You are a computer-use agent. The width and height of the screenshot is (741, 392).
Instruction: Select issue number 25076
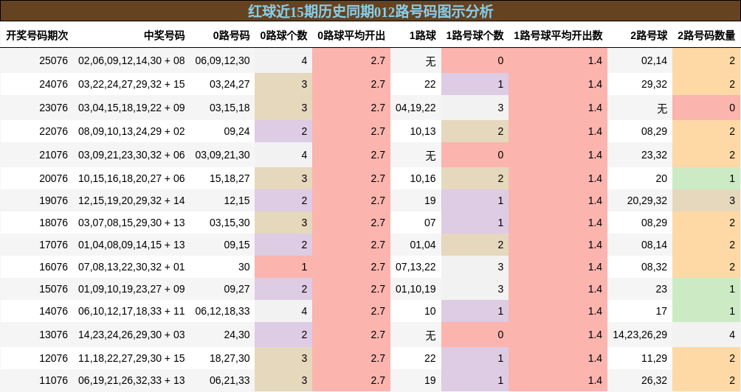[53, 60]
